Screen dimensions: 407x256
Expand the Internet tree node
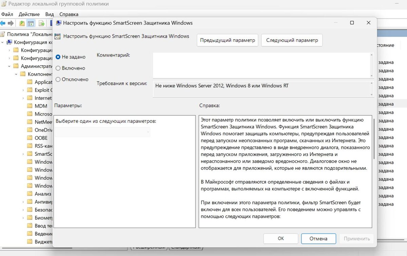click(x=23, y=98)
